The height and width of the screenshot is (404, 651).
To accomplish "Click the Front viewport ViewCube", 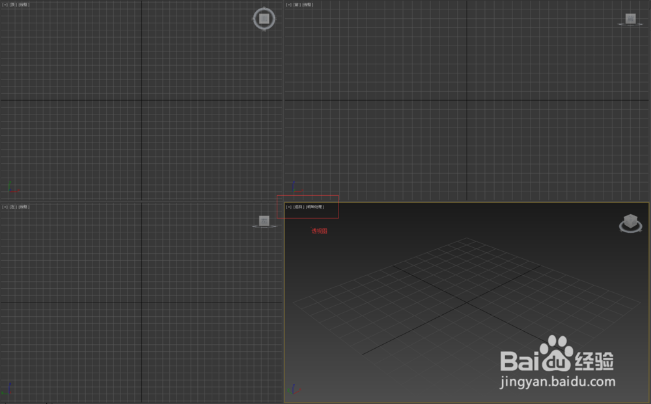I will (630, 19).
